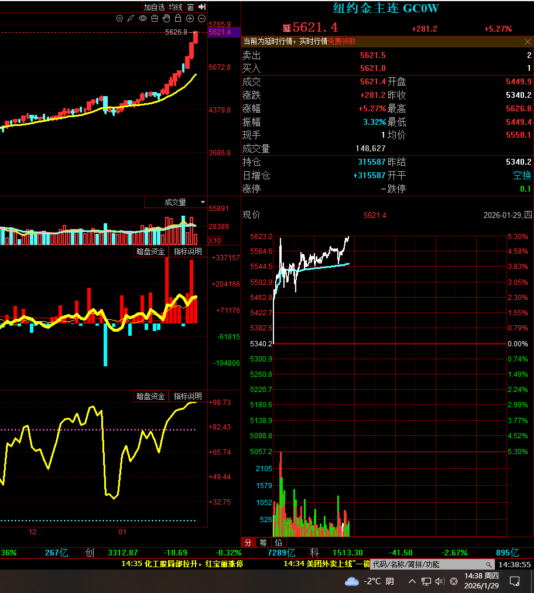Click the purple current price tag 5621.4
This screenshot has height=593, width=534.
[x=224, y=32]
